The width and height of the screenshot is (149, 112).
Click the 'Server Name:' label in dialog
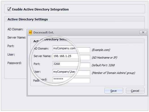click(x=42, y=56)
